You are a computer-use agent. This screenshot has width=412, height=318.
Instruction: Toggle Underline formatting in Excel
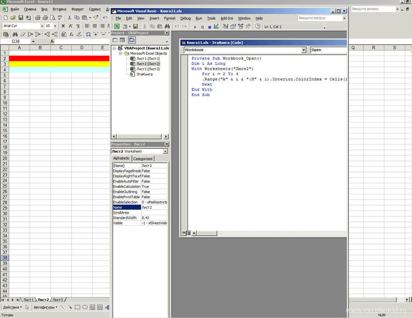point(78,26)
